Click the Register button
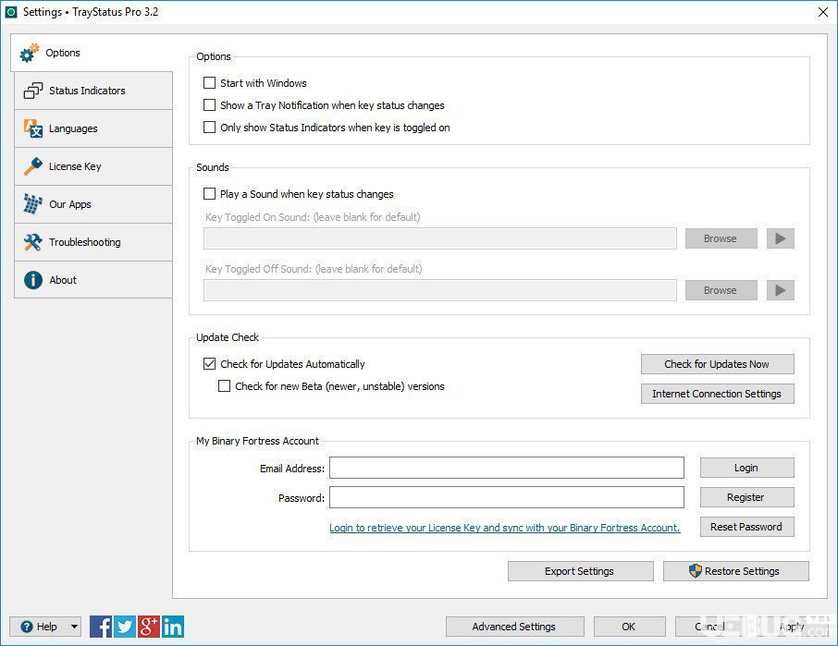Viewport: 838px width, 646px height. [x=746, y=497]
